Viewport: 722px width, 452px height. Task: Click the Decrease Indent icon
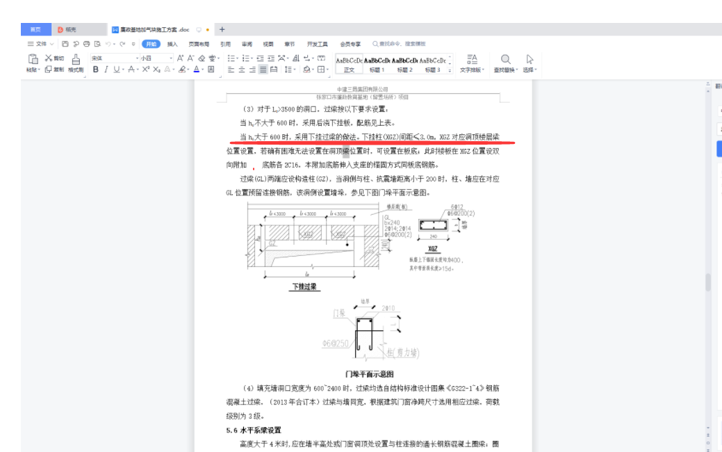tap(260, 58)
